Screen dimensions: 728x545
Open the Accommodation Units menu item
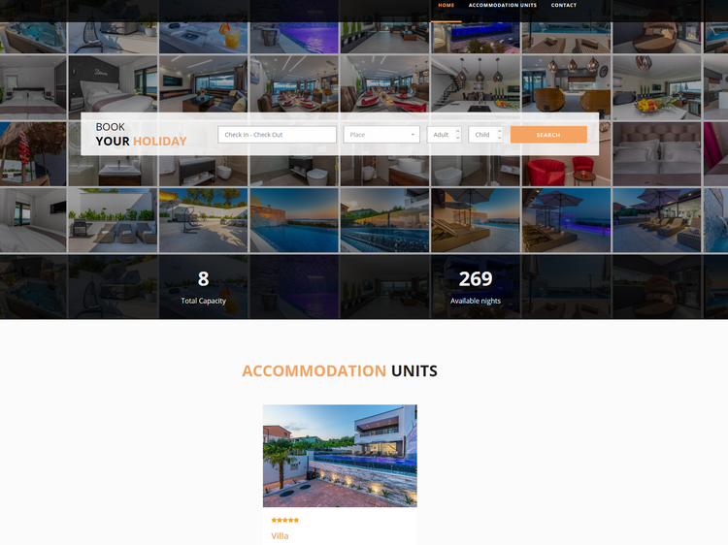coord(503,5)
